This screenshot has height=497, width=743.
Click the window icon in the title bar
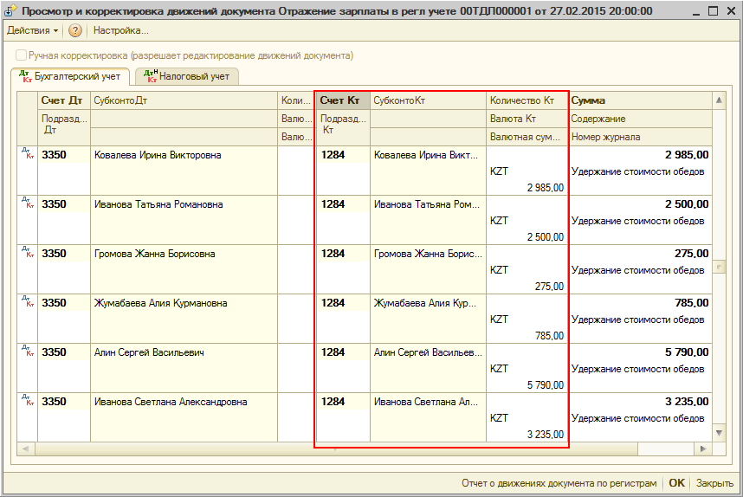tap(10, 10)
